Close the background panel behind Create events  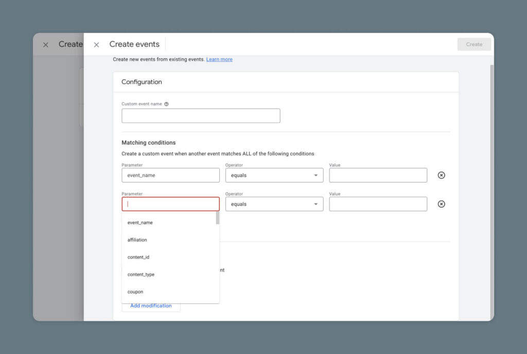(46, 45)
